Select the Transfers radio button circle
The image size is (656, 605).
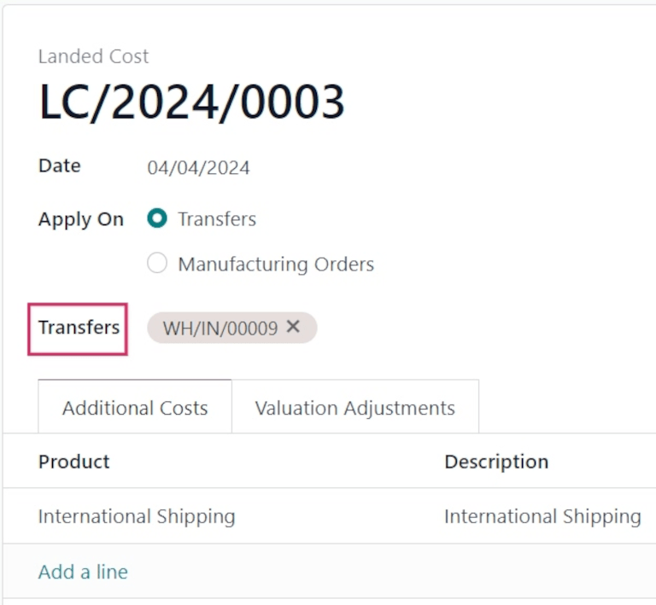157,218
